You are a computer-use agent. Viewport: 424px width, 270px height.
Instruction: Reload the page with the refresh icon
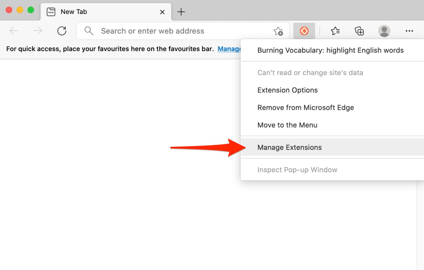62,31
